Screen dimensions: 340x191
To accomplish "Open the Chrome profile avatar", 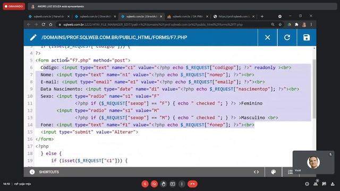I will (x=304, y=25).
